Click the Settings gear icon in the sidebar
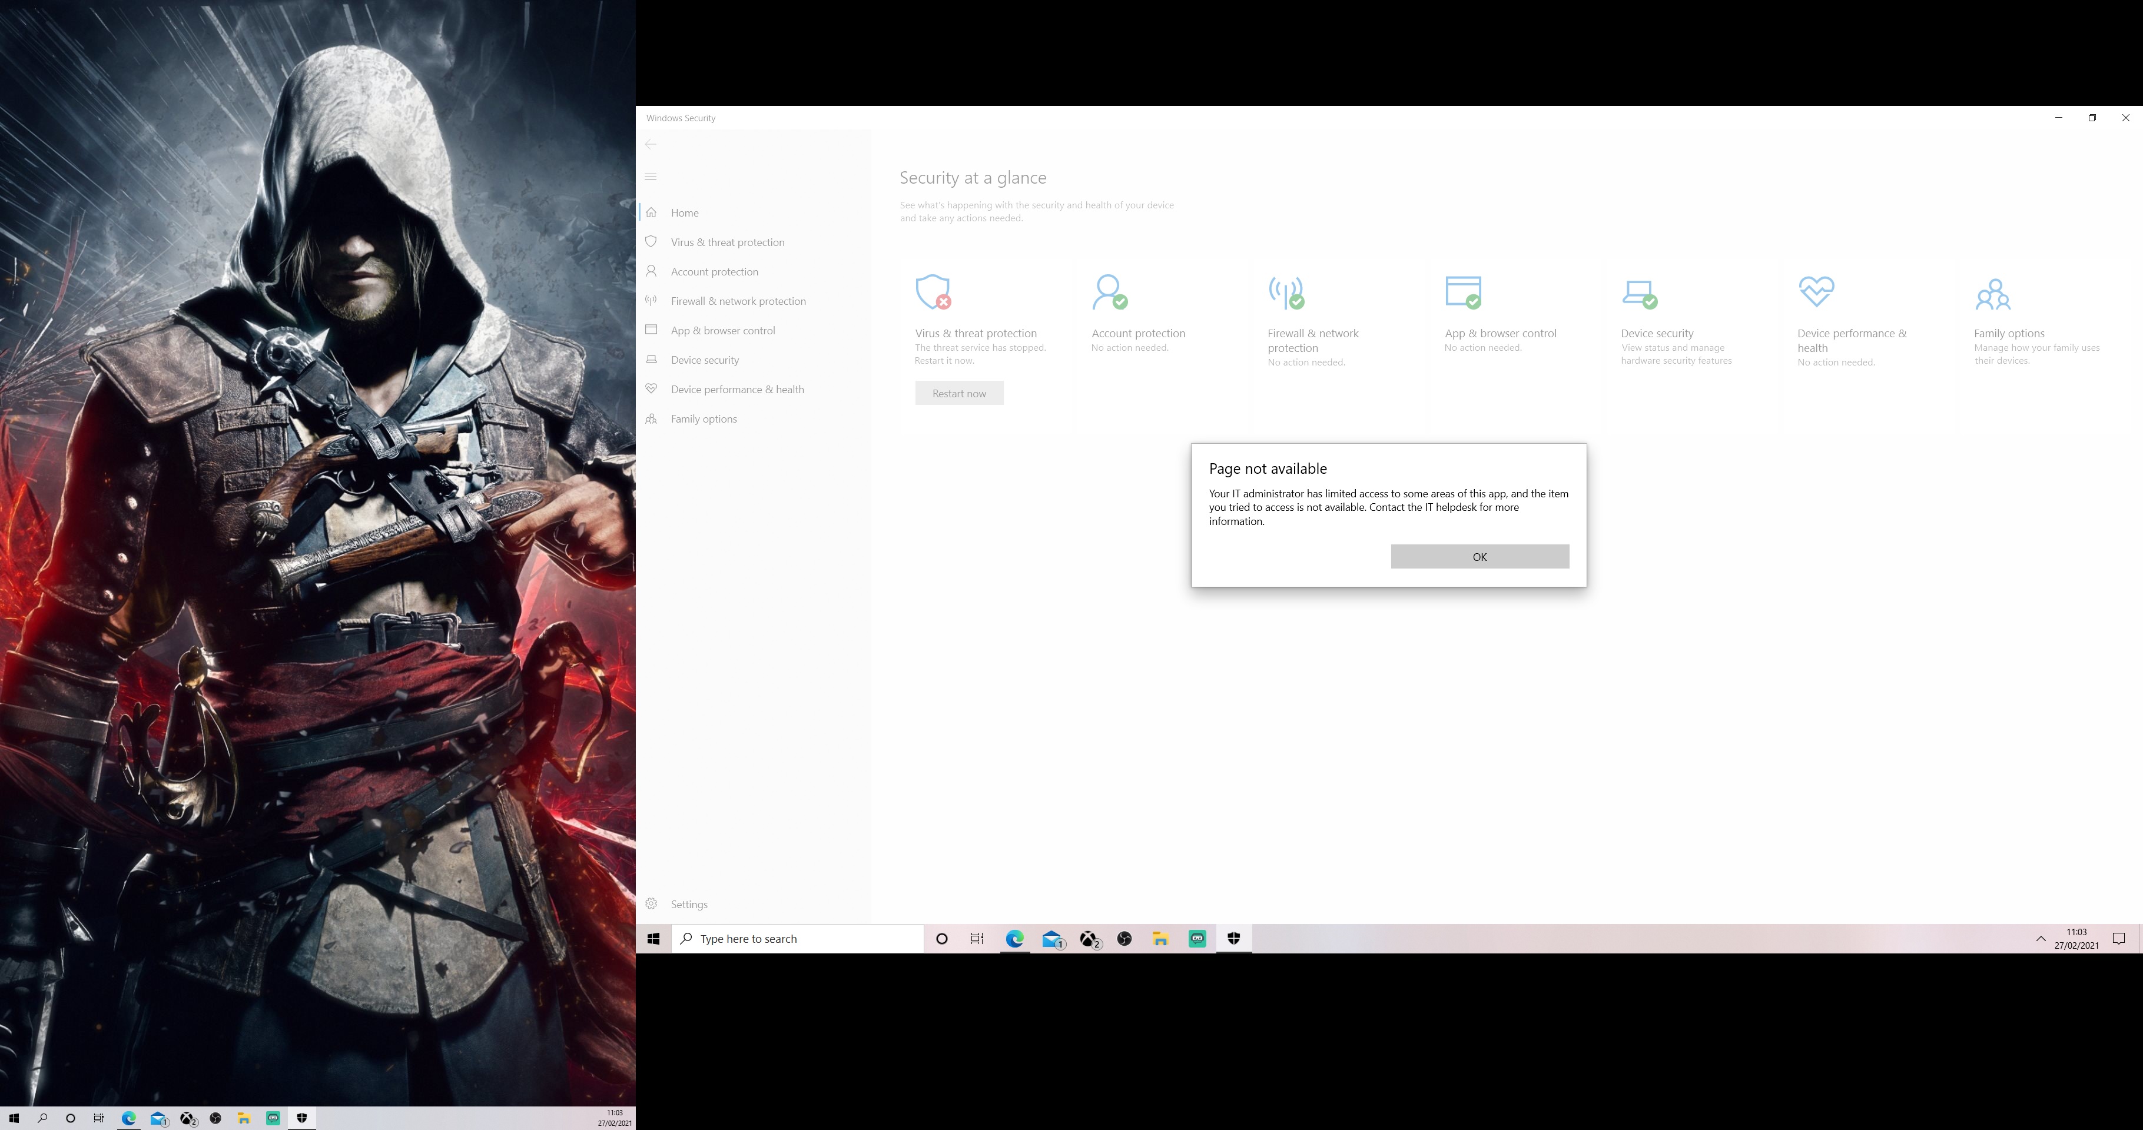The width and height of the screenshot is (2143, 1130). [x=651, y=903]
